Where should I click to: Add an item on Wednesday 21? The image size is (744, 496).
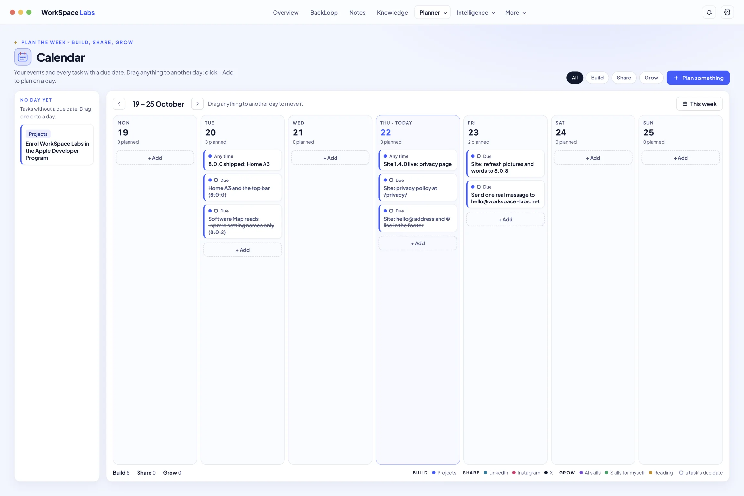tap(330, 158)
